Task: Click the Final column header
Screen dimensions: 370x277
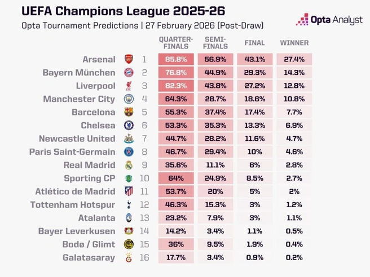Action: (255, 43)
